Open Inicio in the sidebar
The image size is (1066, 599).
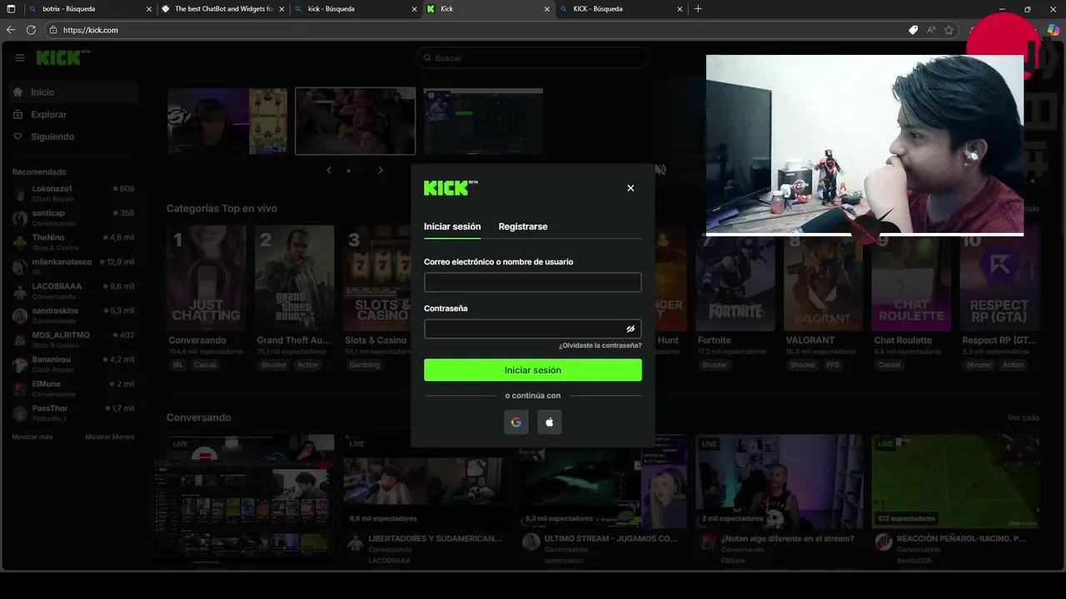click(x=73, y=92)
